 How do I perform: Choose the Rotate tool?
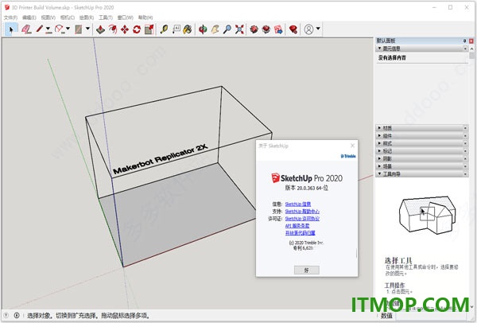point(137,29)
